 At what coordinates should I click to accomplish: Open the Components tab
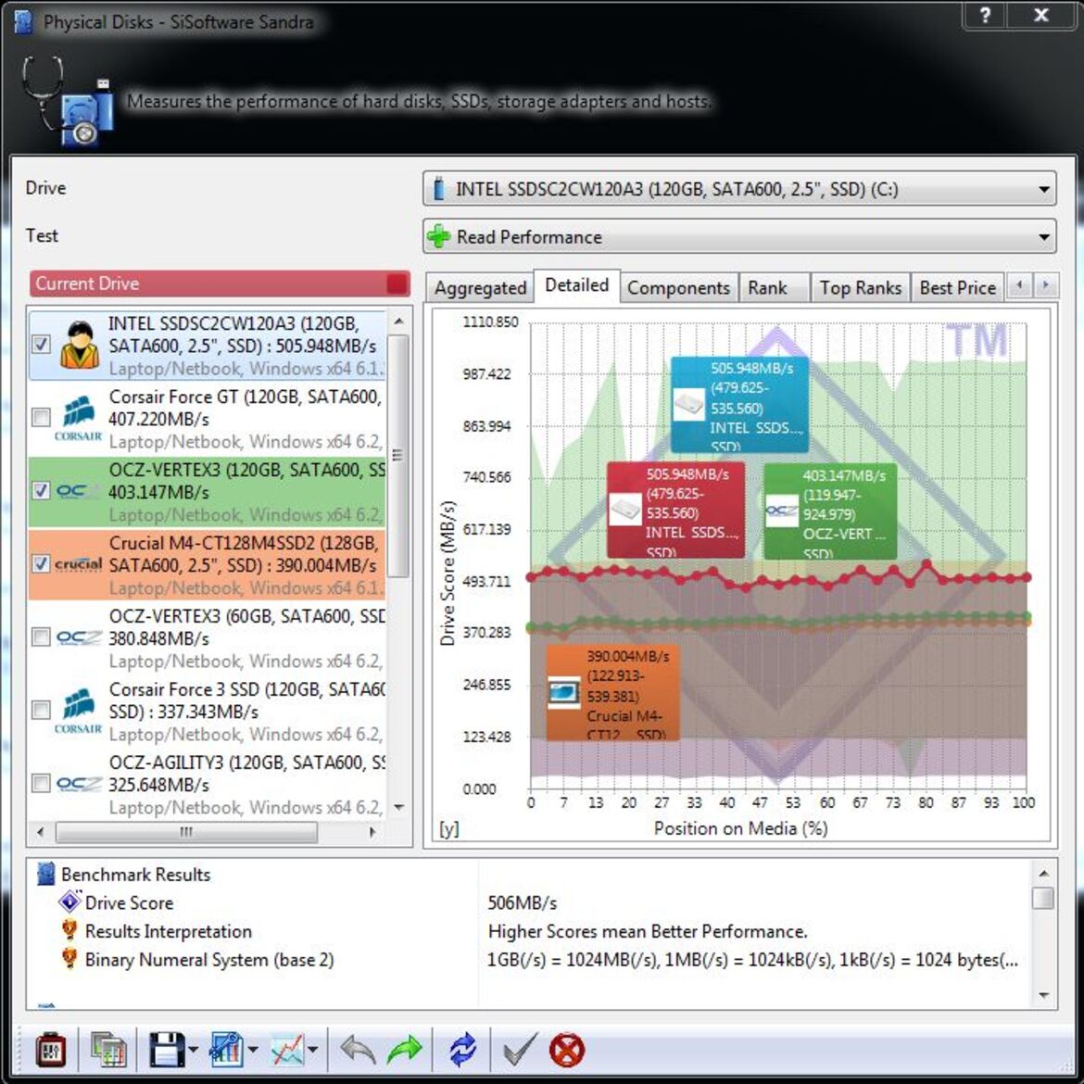coord(678,287)
